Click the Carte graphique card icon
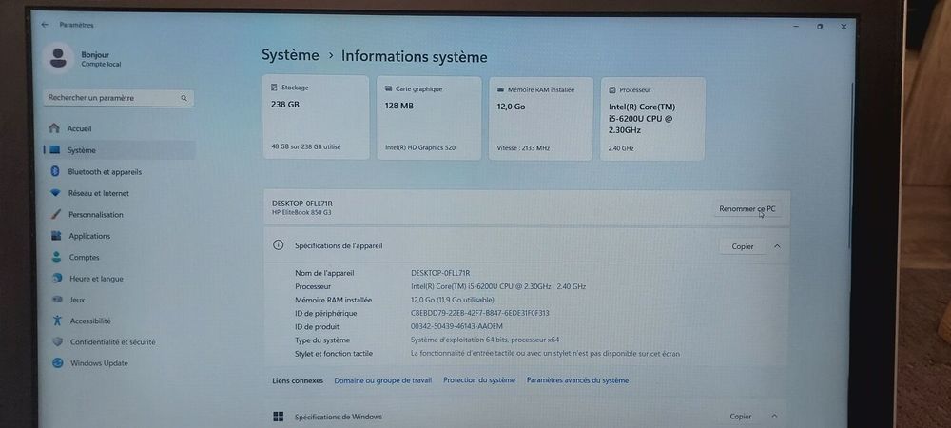The height and width of the screenshot is (428, 951). 388,88
